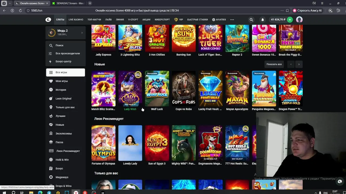Open the more options dots in navigation
Screen dimensions: 346x194
tap(232, 20)
